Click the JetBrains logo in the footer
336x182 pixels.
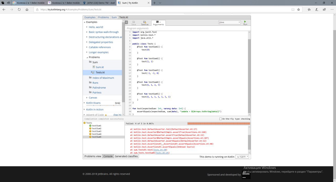coord(246,175)
